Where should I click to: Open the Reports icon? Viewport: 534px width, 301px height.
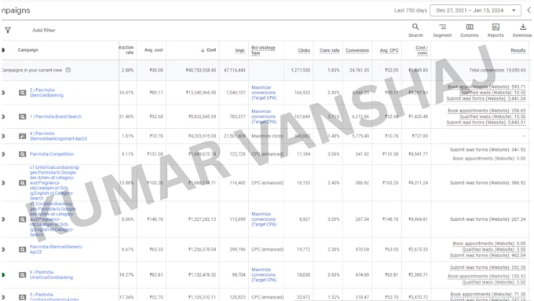[496, 27]
